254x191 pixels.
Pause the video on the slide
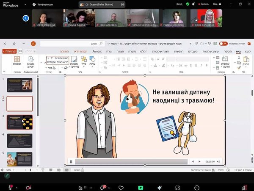tap(71, 161)
